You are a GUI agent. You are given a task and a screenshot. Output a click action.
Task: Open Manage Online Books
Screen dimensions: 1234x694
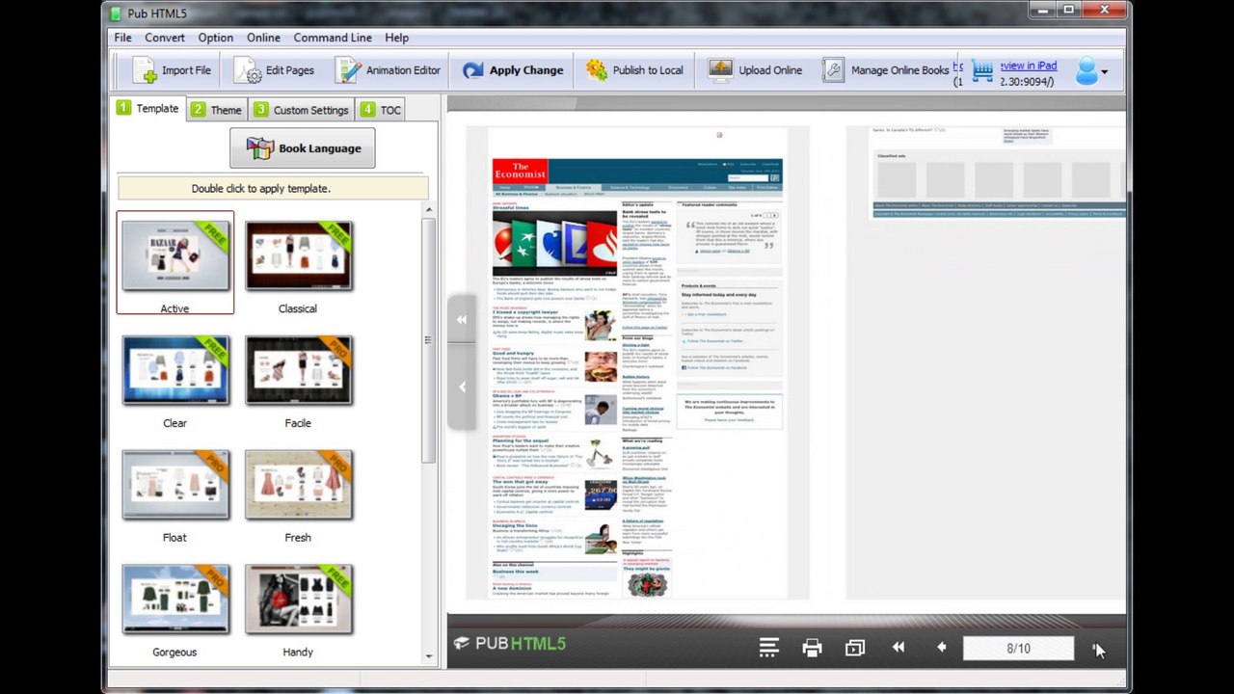(x=886, y=70)
